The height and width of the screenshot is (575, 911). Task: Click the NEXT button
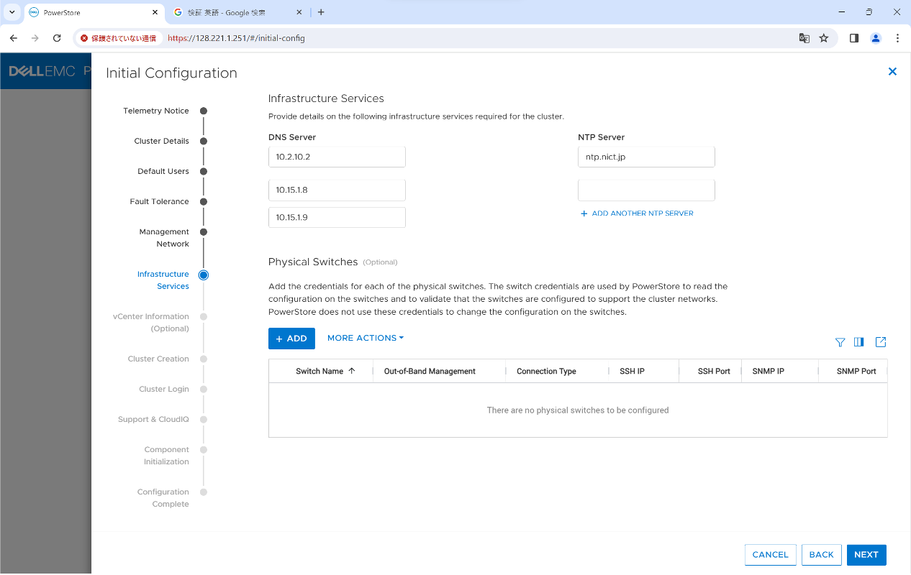(x=866, y=555)
